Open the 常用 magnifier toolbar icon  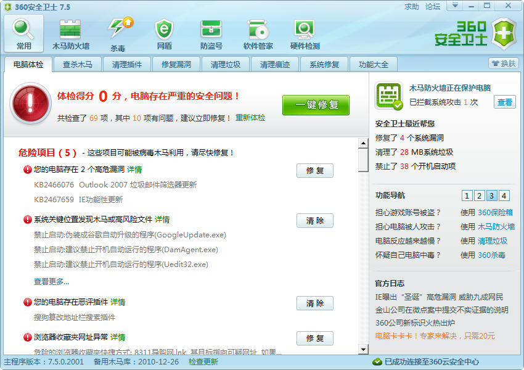click(x=23, y=33)
